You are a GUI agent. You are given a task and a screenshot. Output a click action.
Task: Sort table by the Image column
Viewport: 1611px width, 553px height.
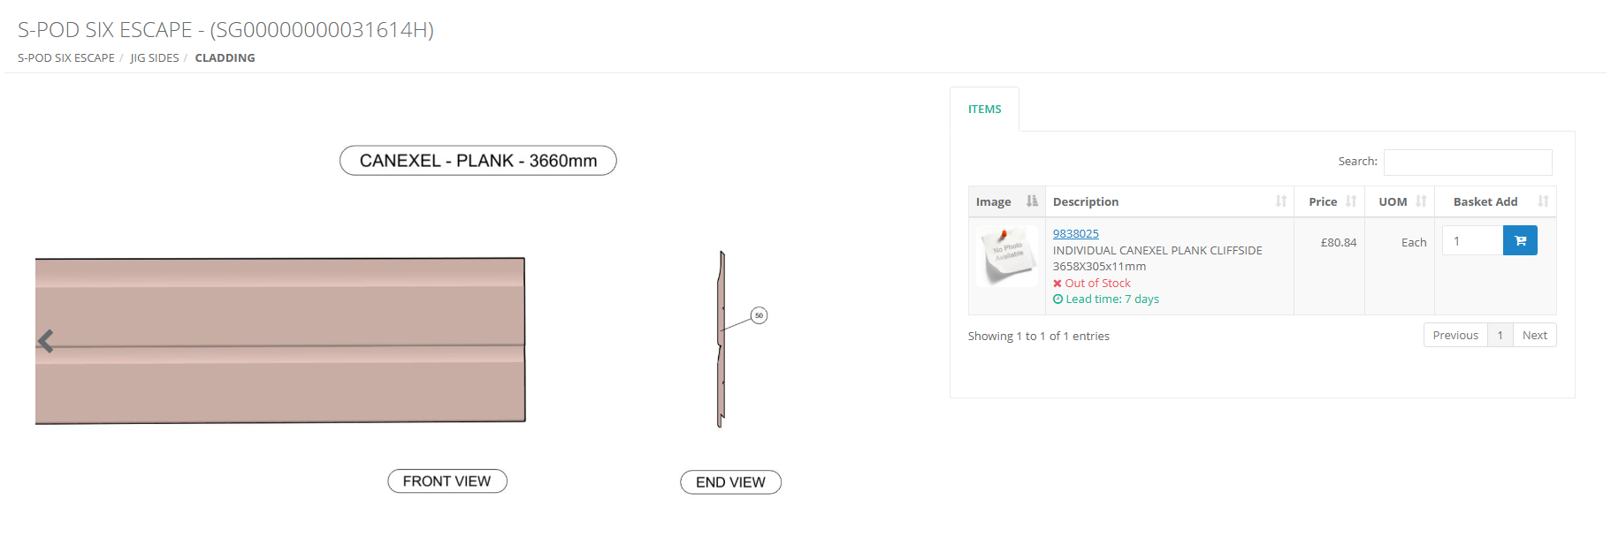coord(1031,201)
